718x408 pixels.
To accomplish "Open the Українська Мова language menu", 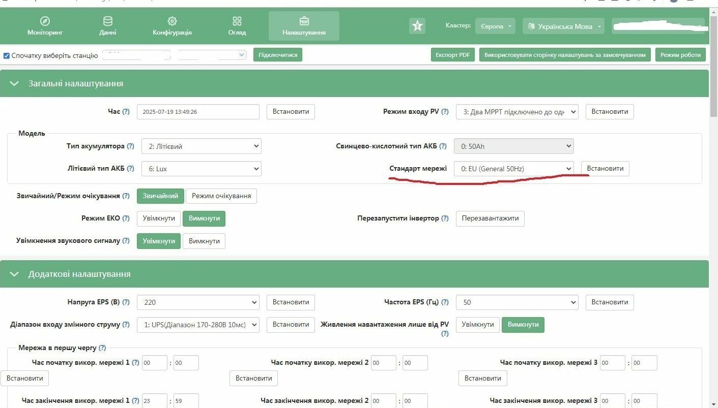I will pos(563,26).
